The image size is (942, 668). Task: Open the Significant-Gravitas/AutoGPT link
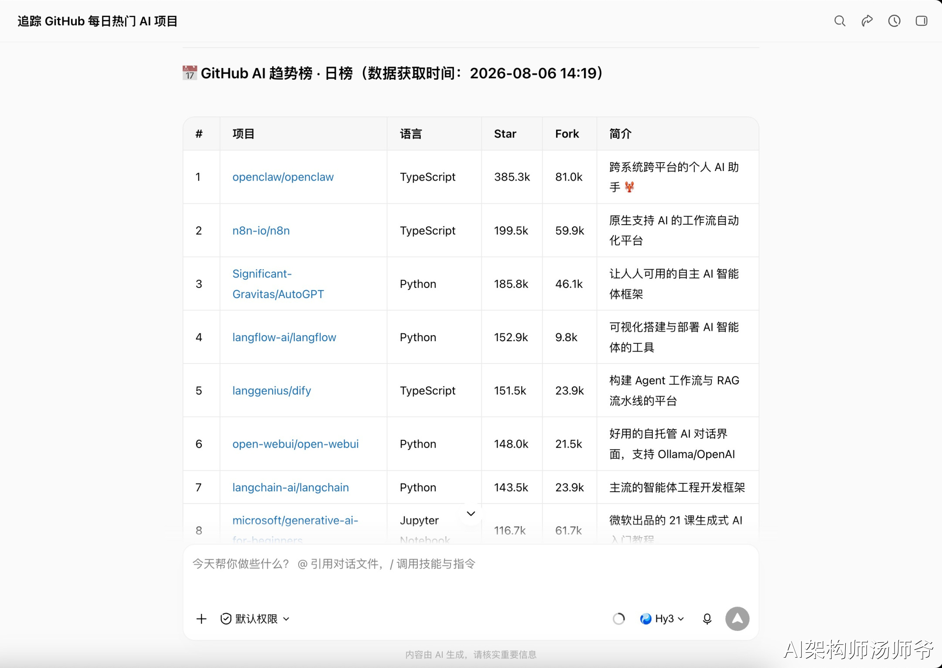pyautogui.click(x=278, y=284)
